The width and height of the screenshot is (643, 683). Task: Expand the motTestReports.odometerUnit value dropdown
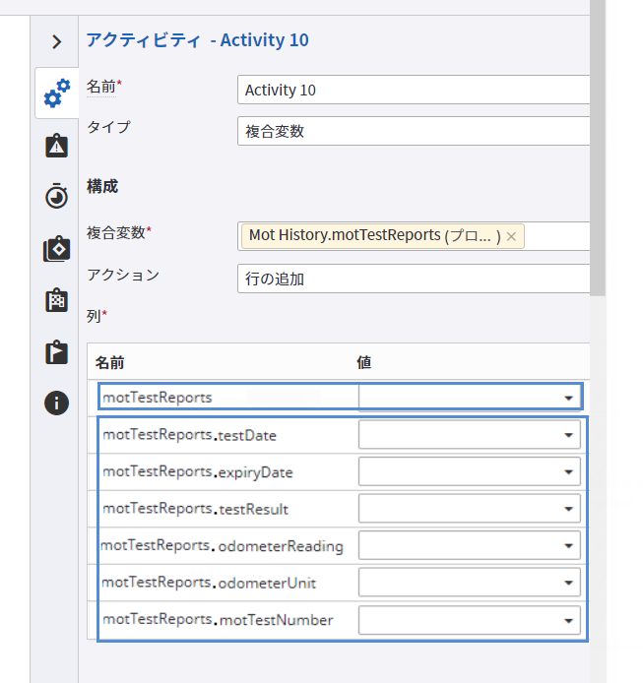point(568,584)
